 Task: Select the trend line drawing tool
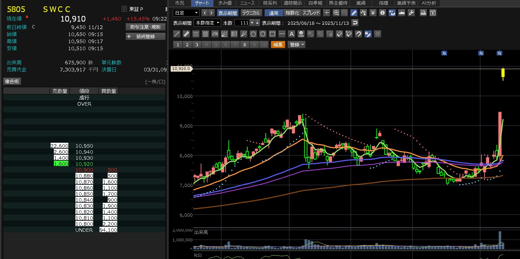(177, 34)
